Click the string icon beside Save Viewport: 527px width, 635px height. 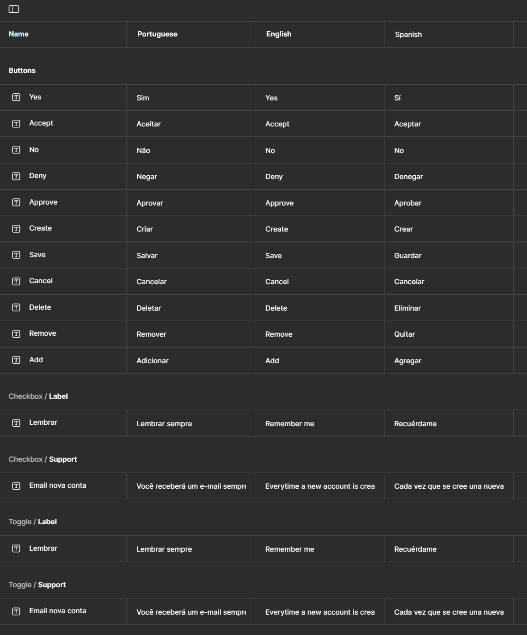(x=16, y=255)
